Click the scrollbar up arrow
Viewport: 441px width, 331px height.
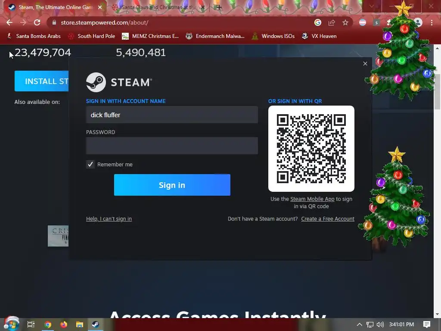point(438,48)
